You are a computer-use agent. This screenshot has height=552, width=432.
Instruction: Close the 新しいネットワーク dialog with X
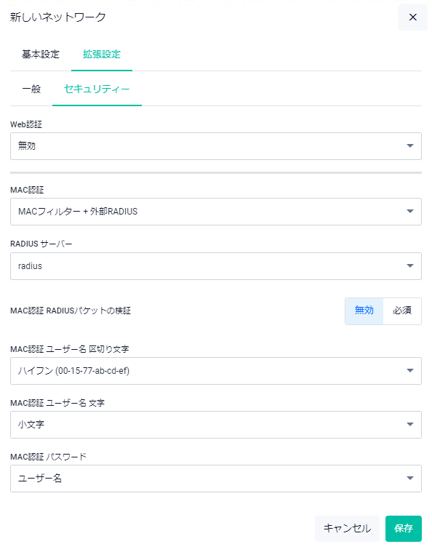click(412, 17)
